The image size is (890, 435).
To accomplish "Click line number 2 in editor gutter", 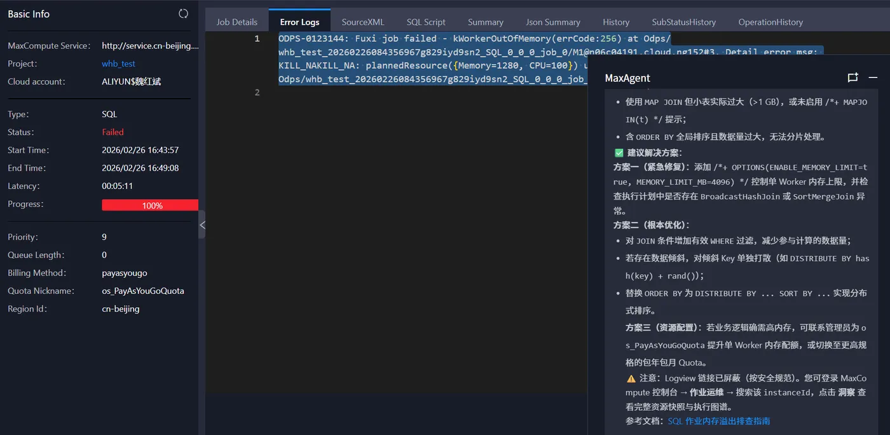I will (257, 92).
